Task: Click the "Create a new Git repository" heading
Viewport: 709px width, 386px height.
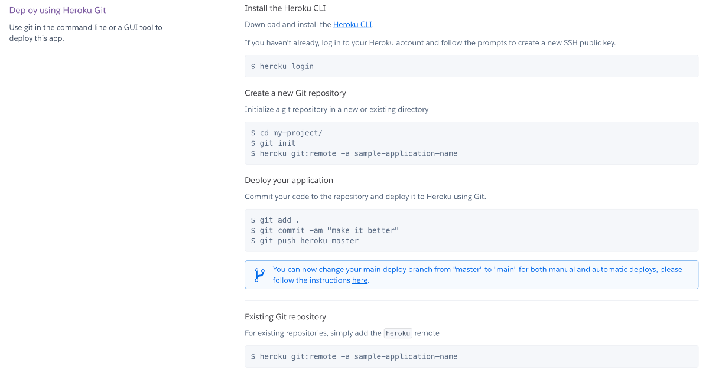Action: pos(295,93)
